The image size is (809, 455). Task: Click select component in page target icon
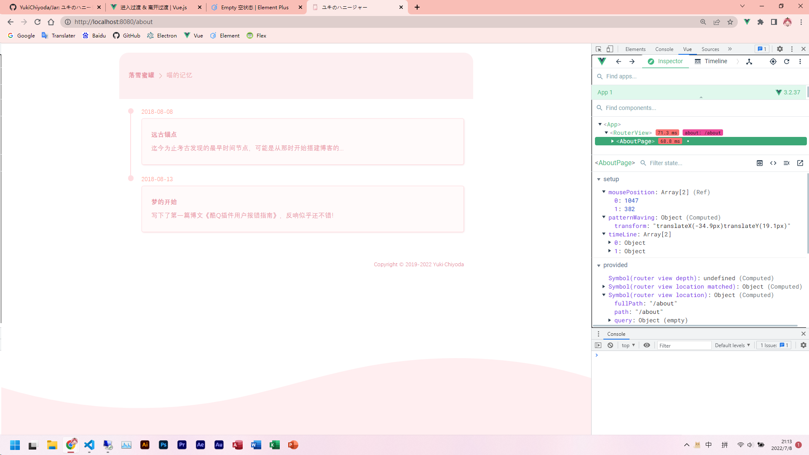click(x=773, y=62)
